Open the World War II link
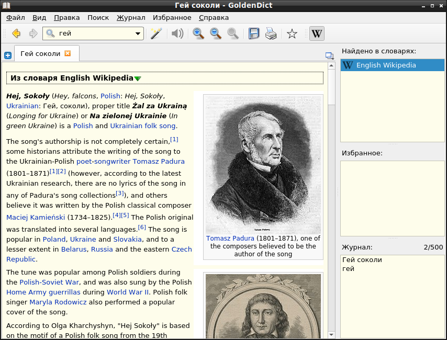Image resolution: width=447 pixels, height=340 pixels. click(x=128, y=292)
